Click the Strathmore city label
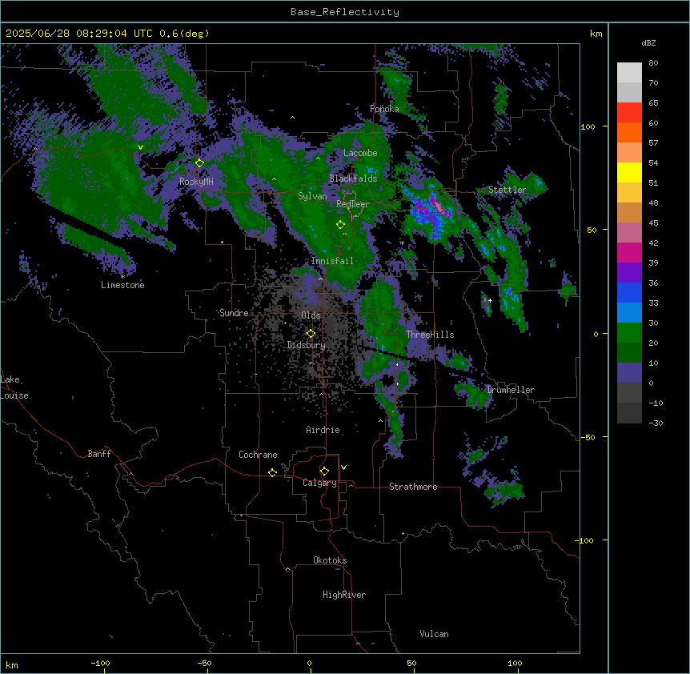This screenshot has height=674, width=690. (413, 487)
